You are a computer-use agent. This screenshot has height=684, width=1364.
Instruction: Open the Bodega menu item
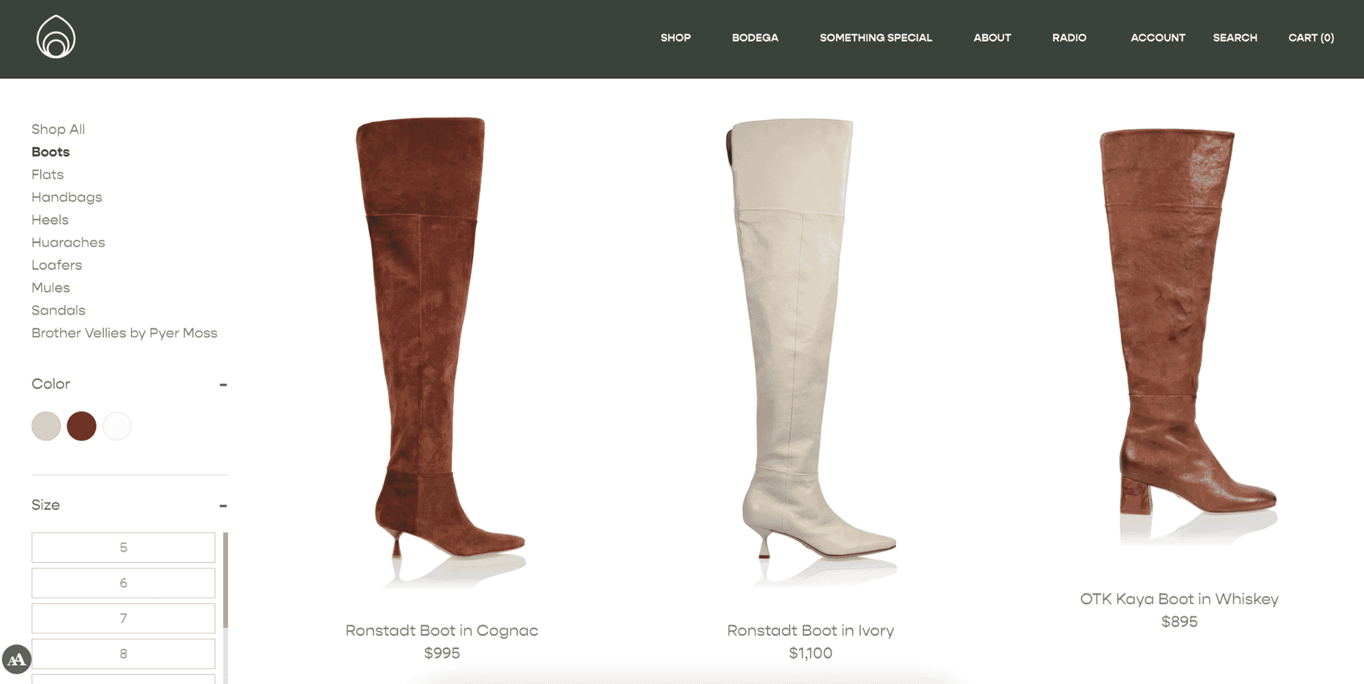(755, 38)
